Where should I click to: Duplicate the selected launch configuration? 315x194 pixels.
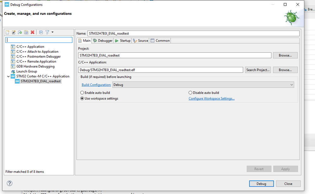tap(26, 32)
